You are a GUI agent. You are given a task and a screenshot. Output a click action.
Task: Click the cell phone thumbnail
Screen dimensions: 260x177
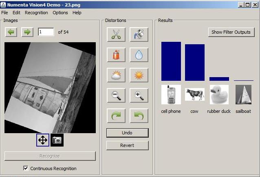[171, 95]
